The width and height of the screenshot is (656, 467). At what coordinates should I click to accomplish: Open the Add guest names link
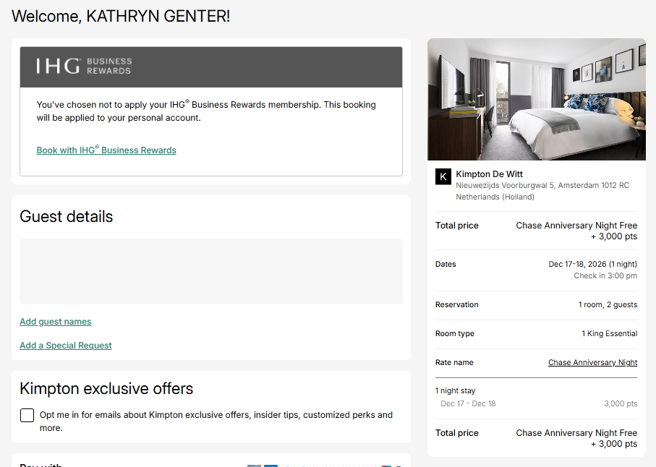pos(55,322)
